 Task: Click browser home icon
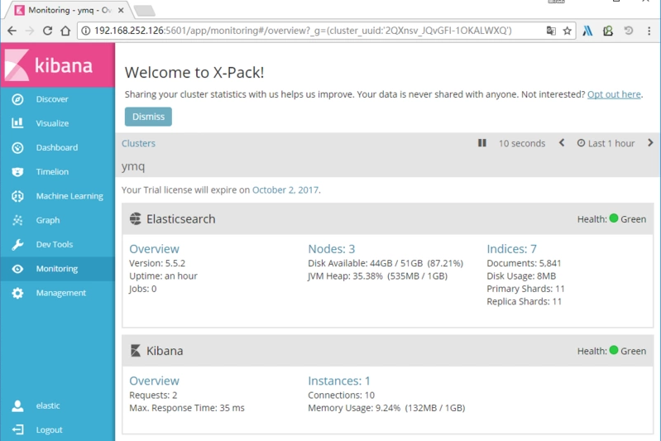(x=65, y=31)
